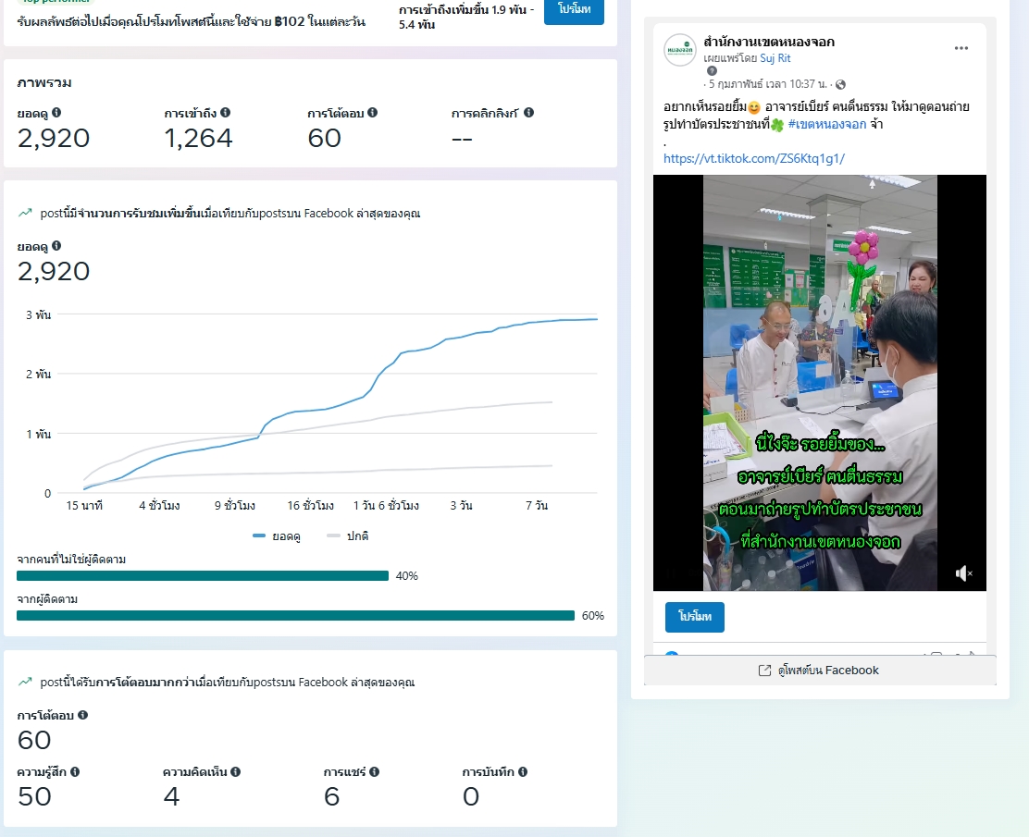Open info icon beside ยอดดู in ภาพรวม section

(x=56, y=113)
